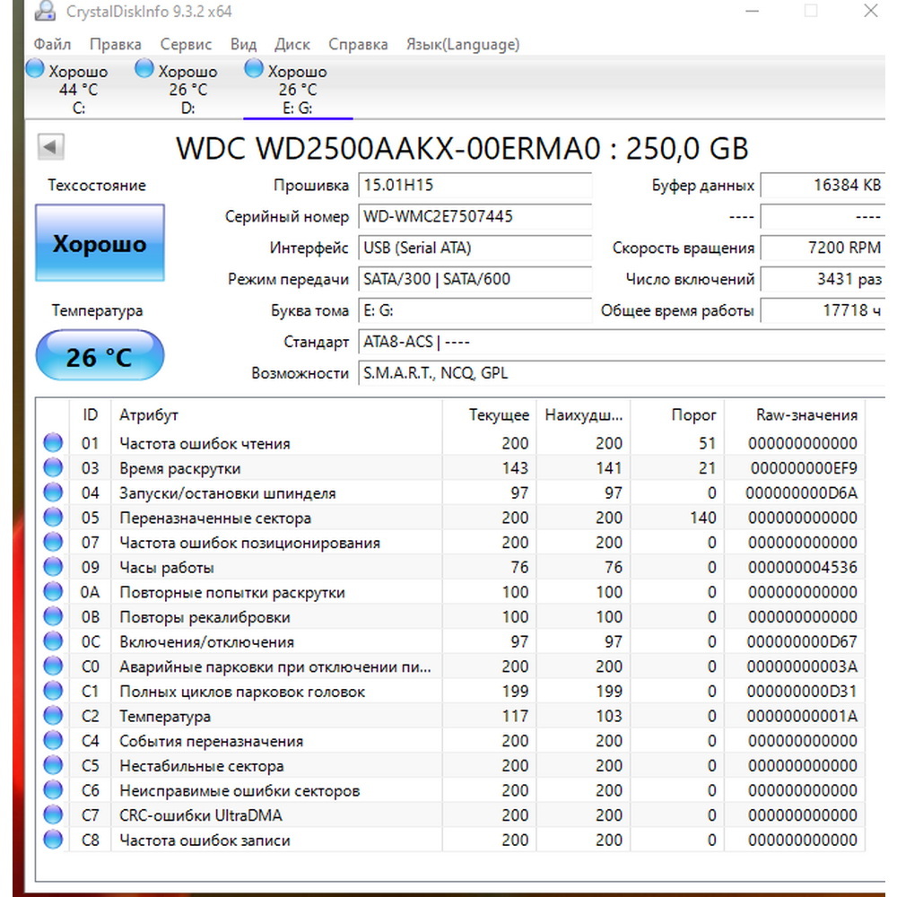This screenshot has width=897, height=897.
Task: Click status orb for attribute 09 row
Action: (x=53, y=567)
